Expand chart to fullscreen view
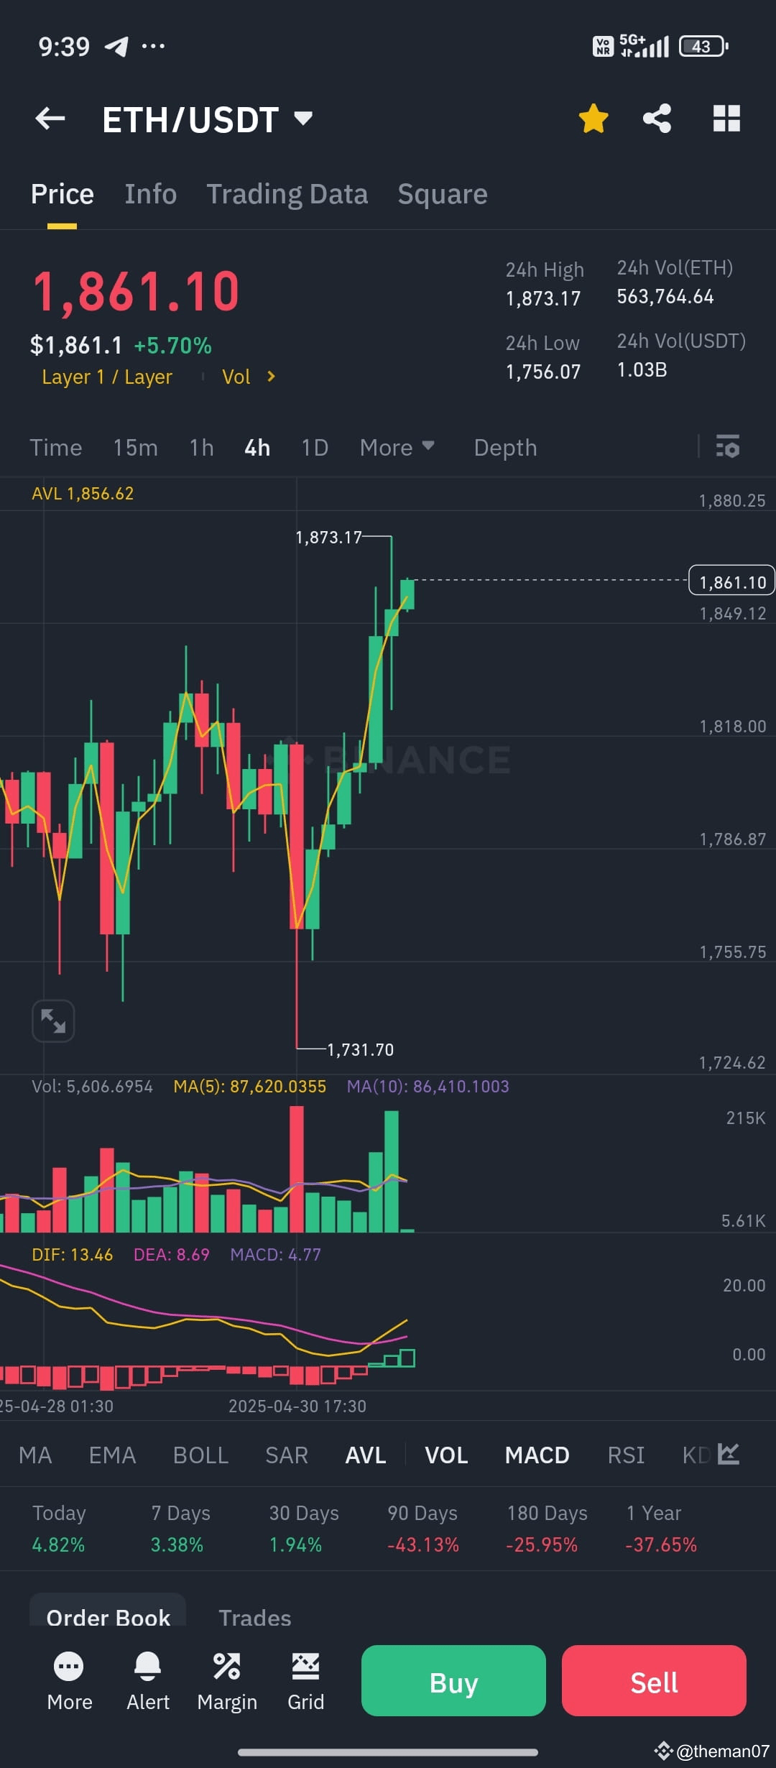Screen dimensions: 776x1768 [x=53, y=1021]
